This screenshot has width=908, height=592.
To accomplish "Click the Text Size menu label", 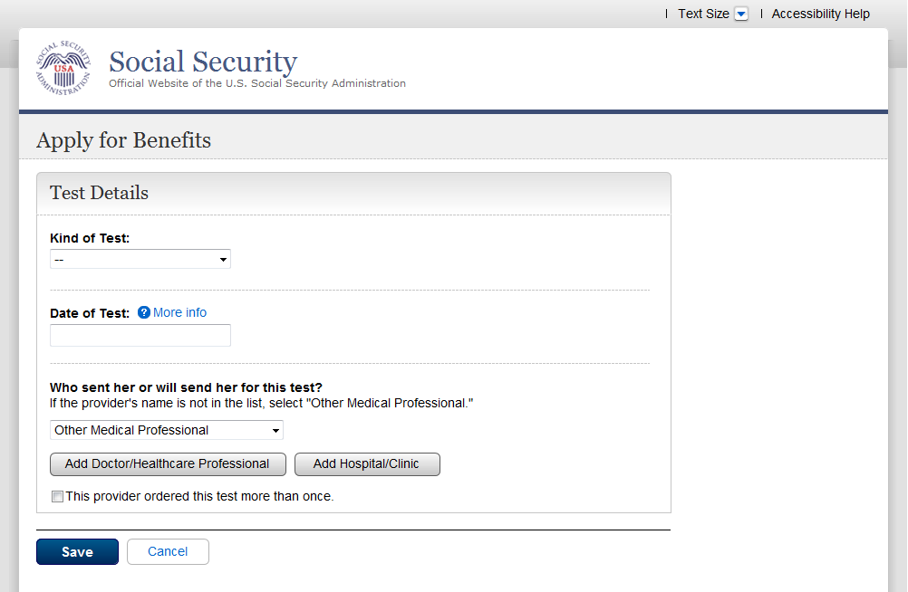I will pyautogui.click(x=703, y=14).
